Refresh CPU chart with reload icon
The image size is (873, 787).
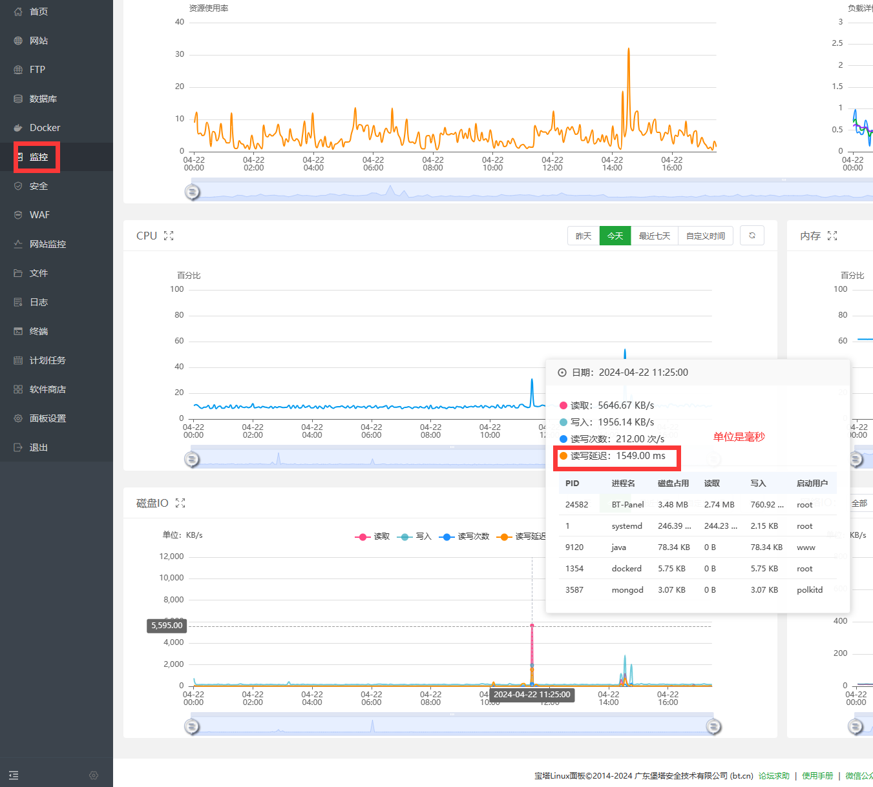point(752,236)
